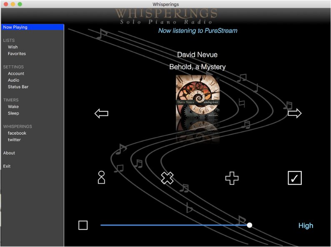Screen dimensions: 331x247
Task: Minimize the window with the yellow button
Action: (x=13, y=4)
